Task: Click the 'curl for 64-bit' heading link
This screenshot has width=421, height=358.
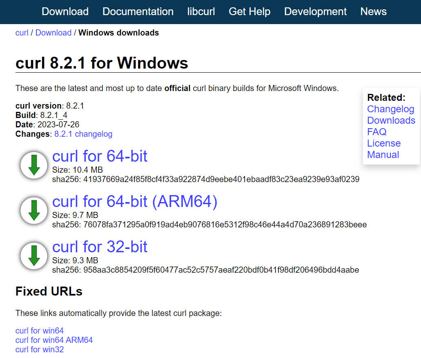Action: click(100, 156)
